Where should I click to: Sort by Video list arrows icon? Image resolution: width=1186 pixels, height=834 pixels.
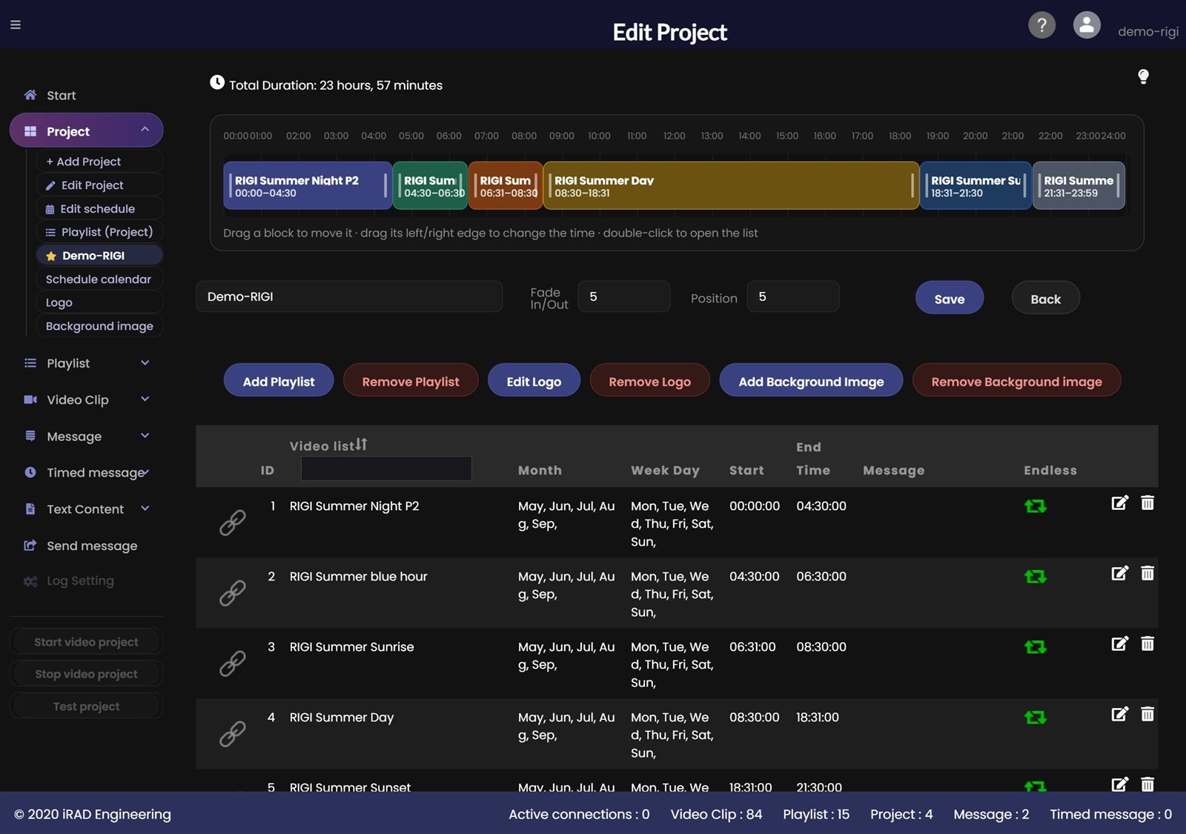[x=361, y=444]
